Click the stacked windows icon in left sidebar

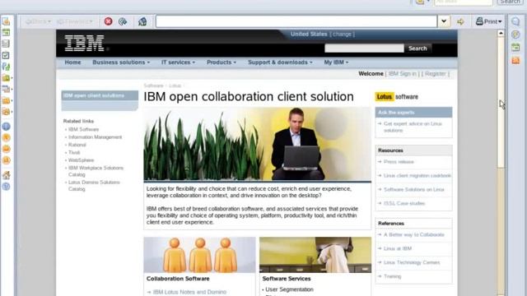click(x=6, y=89)
